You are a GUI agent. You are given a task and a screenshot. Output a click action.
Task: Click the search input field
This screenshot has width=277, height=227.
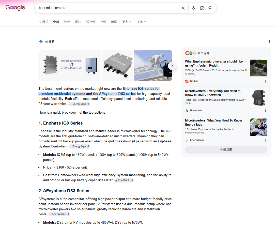click(108, 8)
